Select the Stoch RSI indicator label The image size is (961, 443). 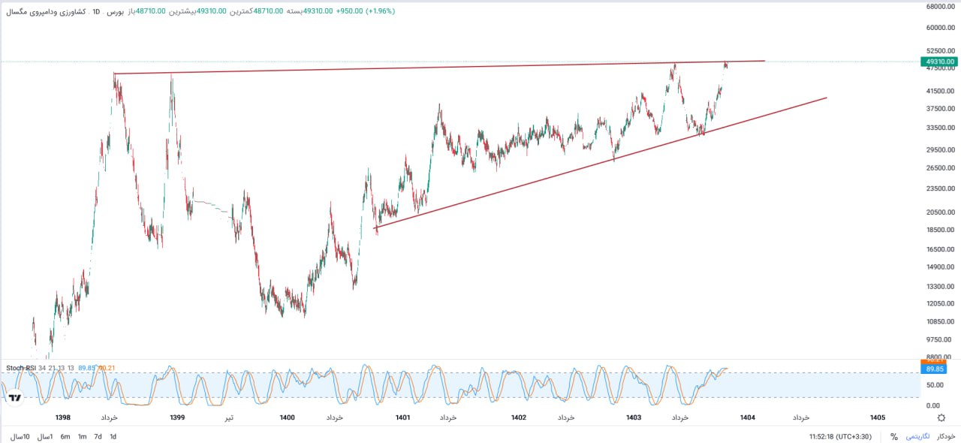point(23,368)
